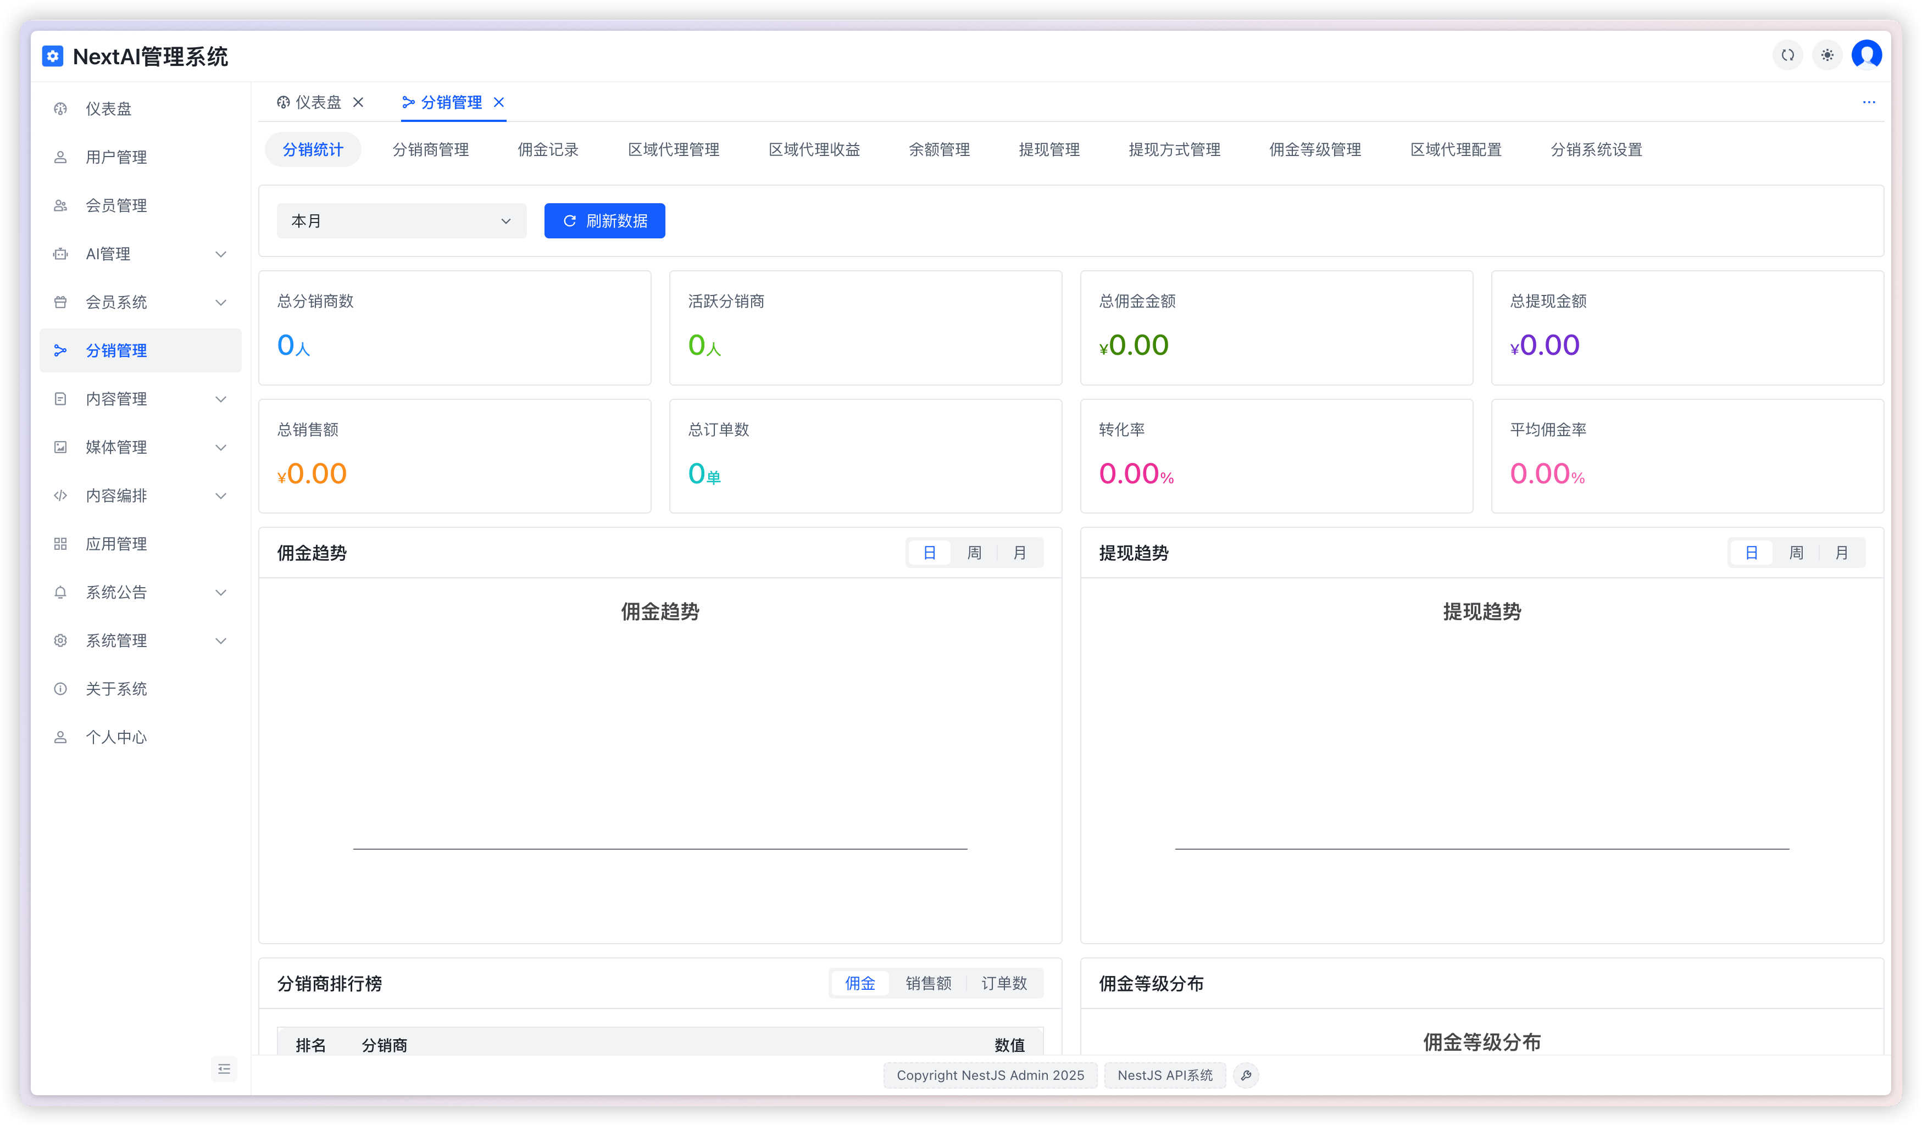Open the 区域代理管理 sub-tab
Image resolution: width=1922 pixels, height=1126 pixels.
tap(674, 149)
